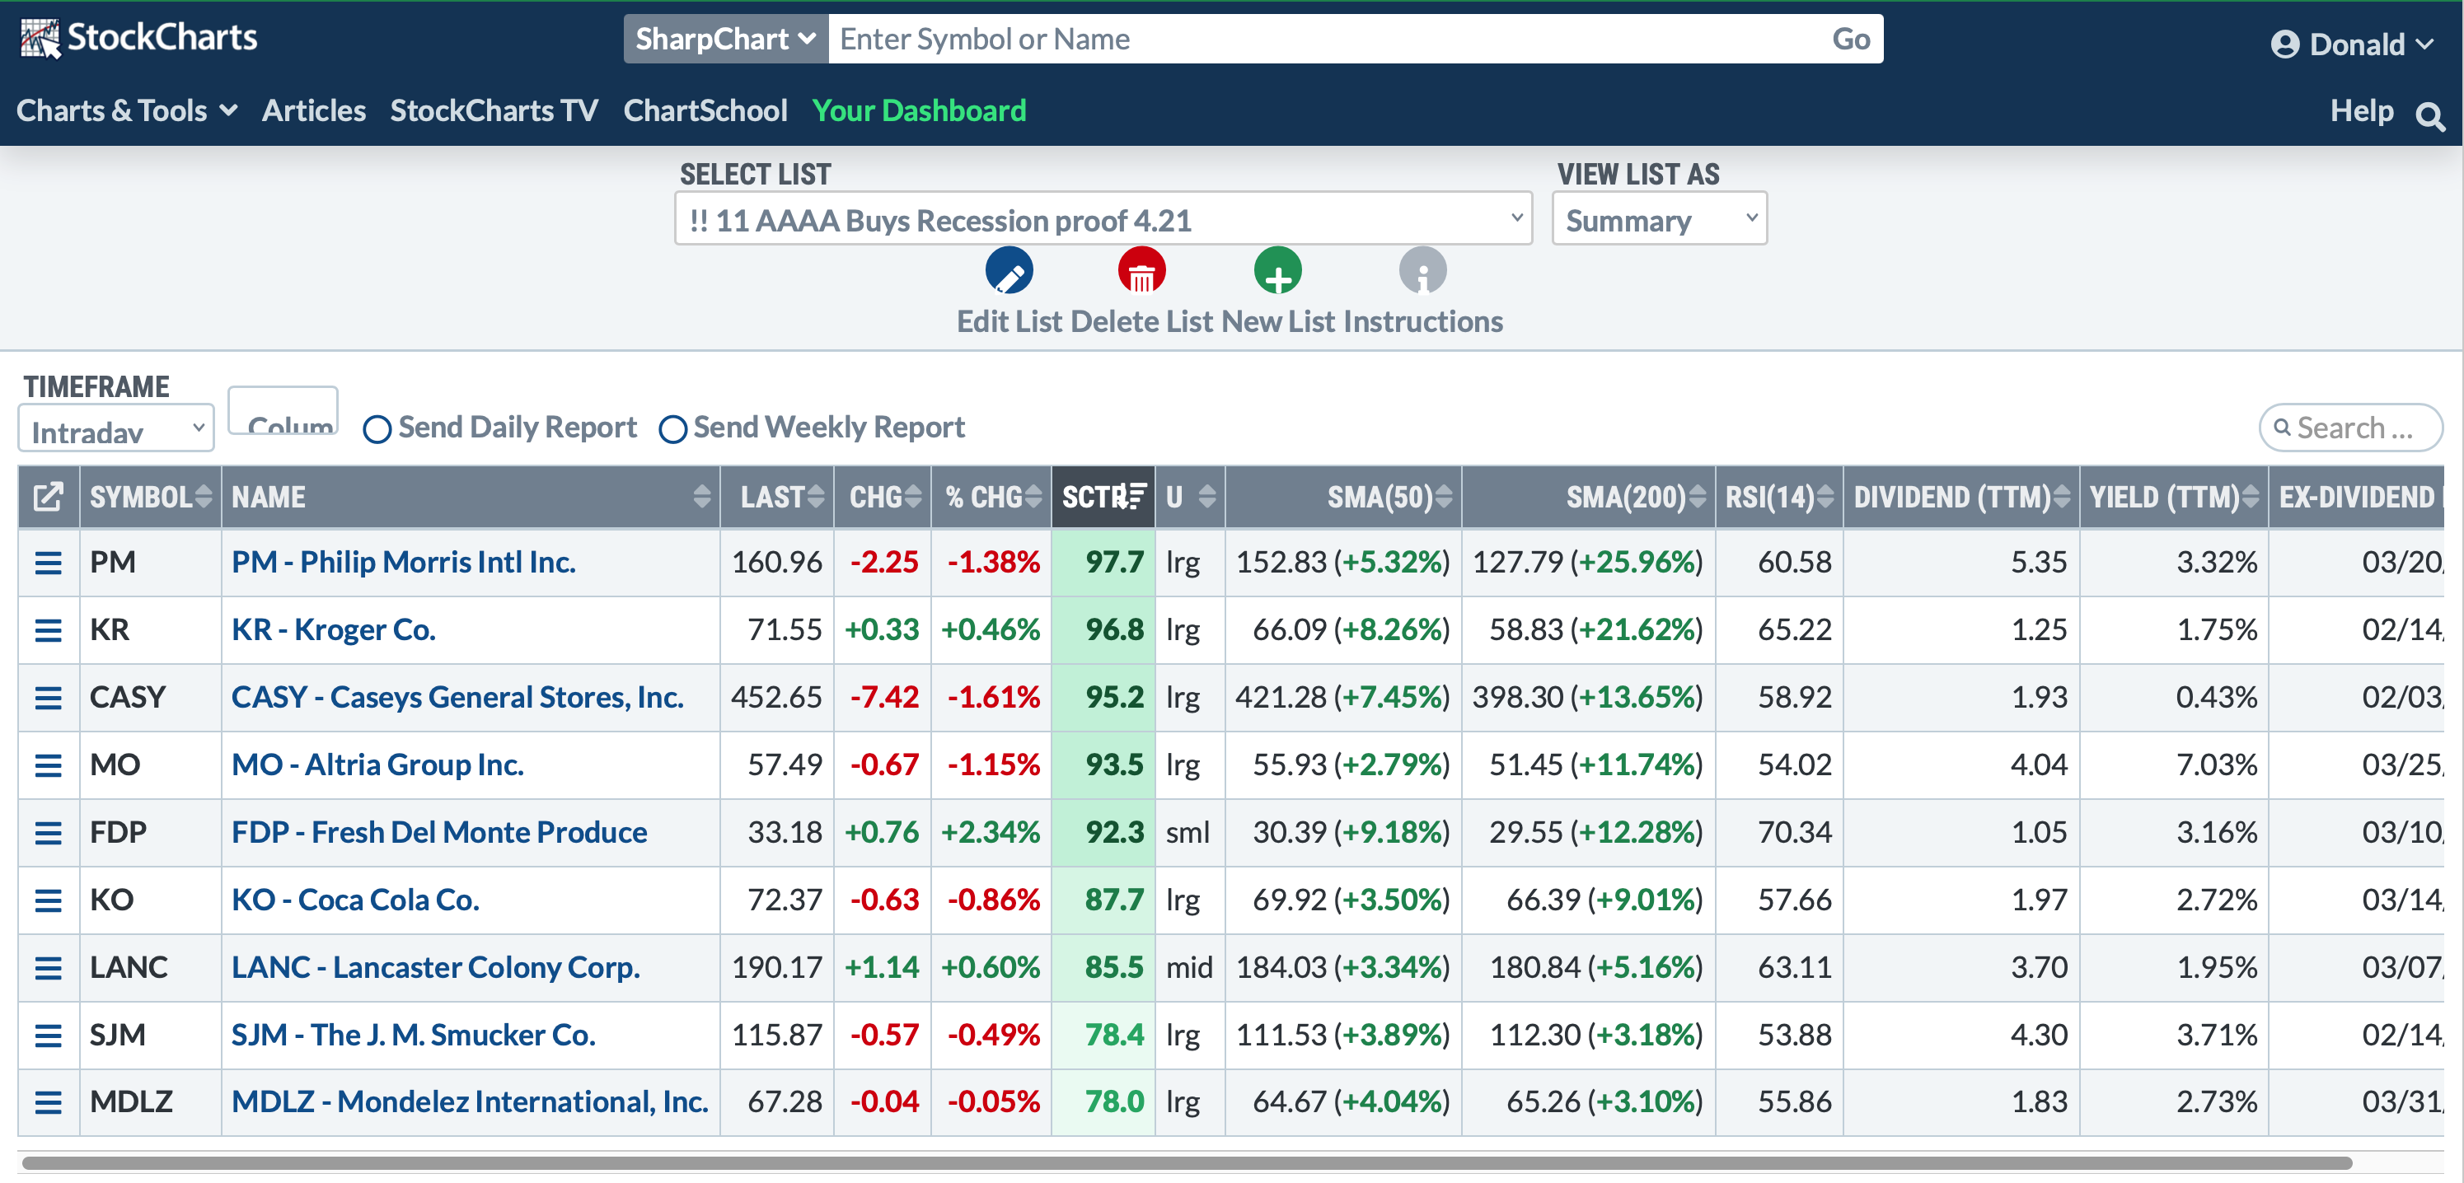Open MDLZ - Mondelez International link
The height and width of the screenshot is (1183, 2464).
pos(470,1102)
